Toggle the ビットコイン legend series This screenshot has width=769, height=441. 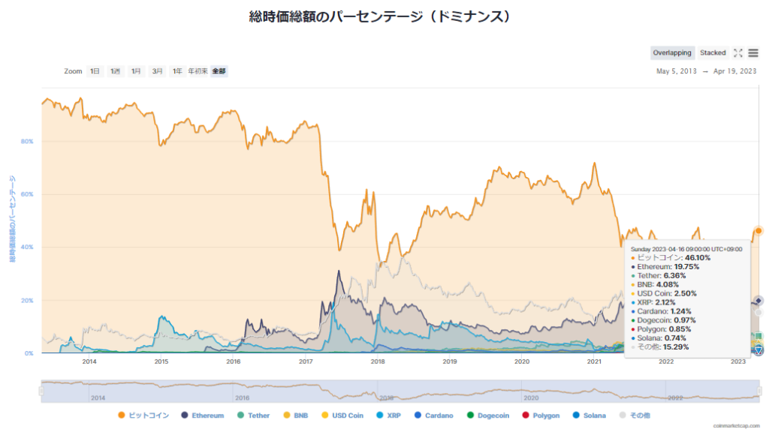click(x=143, y=415)
